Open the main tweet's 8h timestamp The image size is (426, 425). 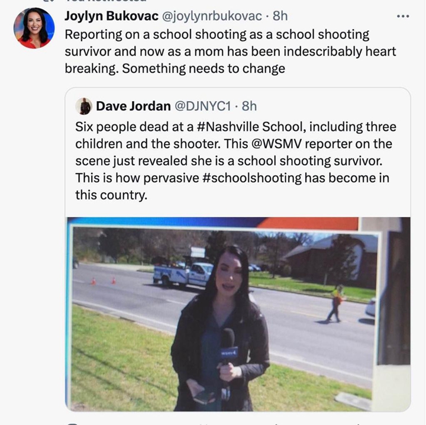coord(280,16)
